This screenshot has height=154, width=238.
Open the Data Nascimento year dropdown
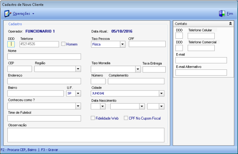[x=162, y=106]
